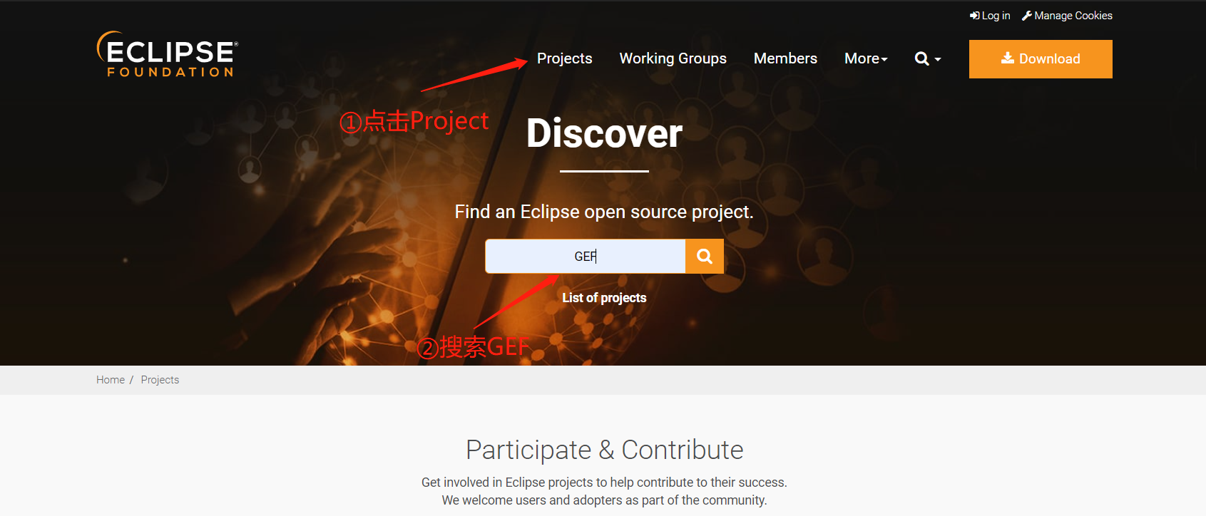Expand the More dropdown menu
This screenshot has height=516, width=1206.
tap(866, 58)
